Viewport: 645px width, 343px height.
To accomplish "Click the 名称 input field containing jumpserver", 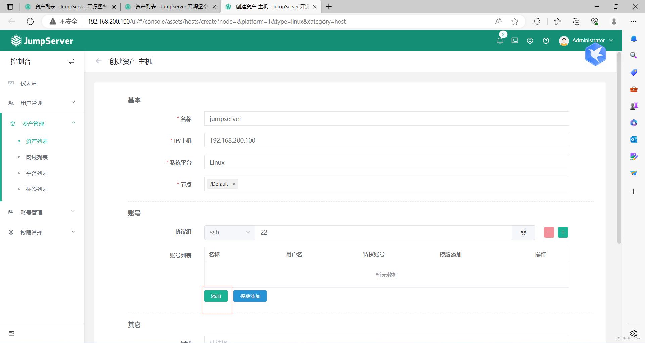I will pos(386,119).
